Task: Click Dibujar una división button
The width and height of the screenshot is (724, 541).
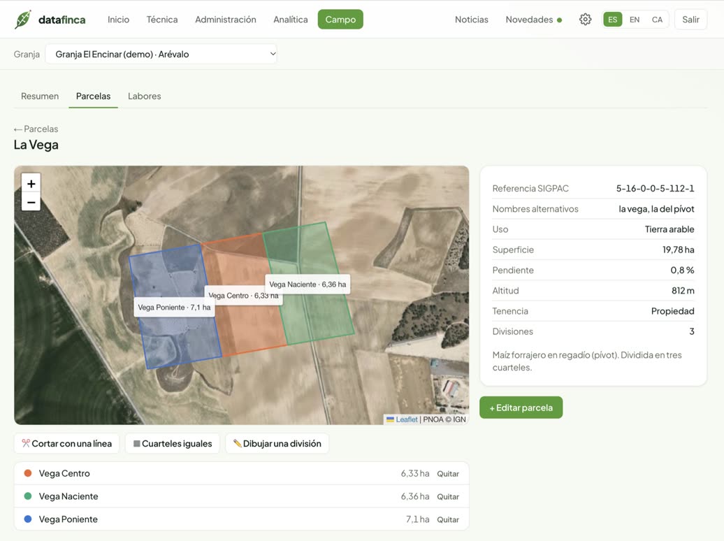Action: pyautogui.click(x=277, y=444)
